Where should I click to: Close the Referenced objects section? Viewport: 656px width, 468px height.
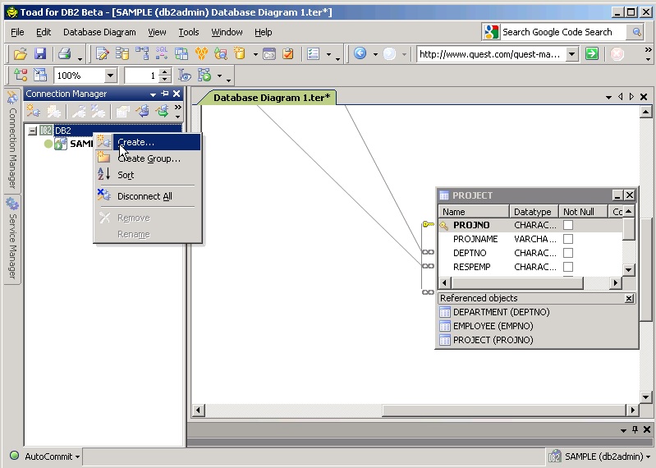pos(629,298)
